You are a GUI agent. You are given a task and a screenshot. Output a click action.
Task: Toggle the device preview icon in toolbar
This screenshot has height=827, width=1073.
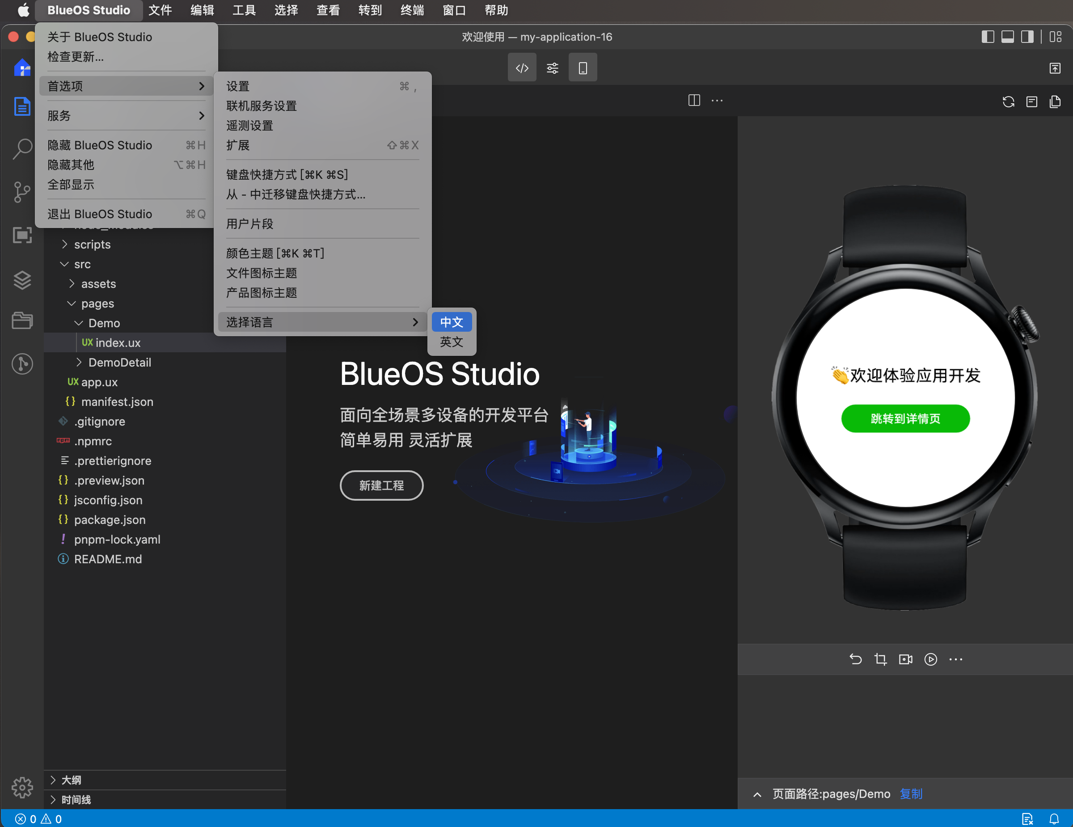583,68
